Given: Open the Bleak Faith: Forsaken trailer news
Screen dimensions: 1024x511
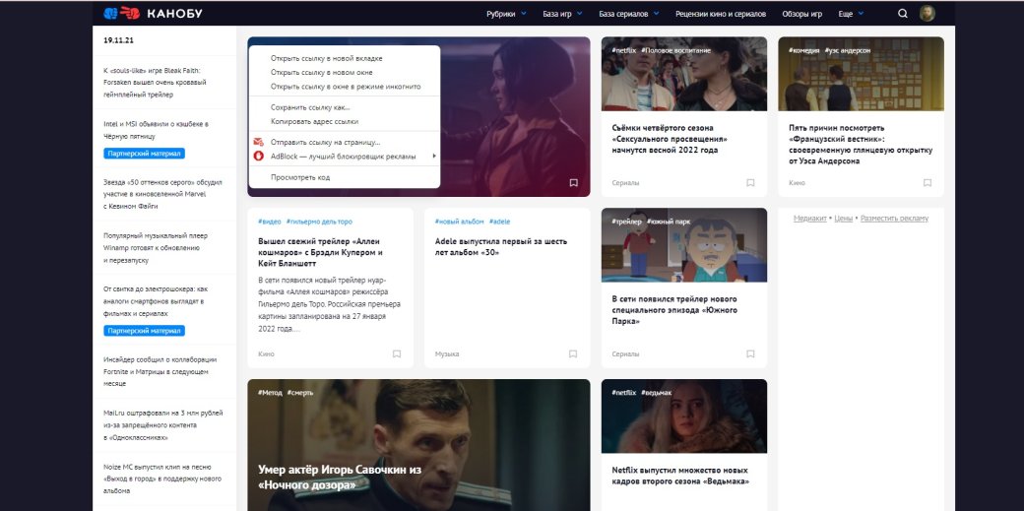Looking at the screenshot, I should pyautogui.click(x=155, y=83).
